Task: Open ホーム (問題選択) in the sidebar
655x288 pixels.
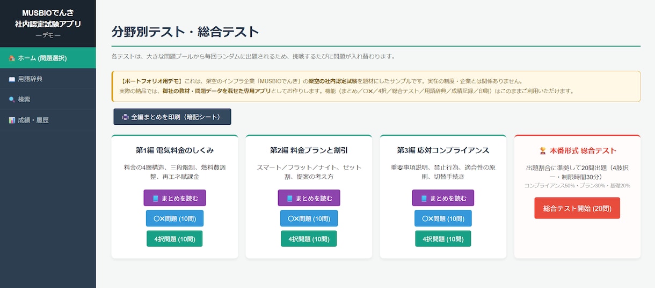Action: [x=48, y=58]
